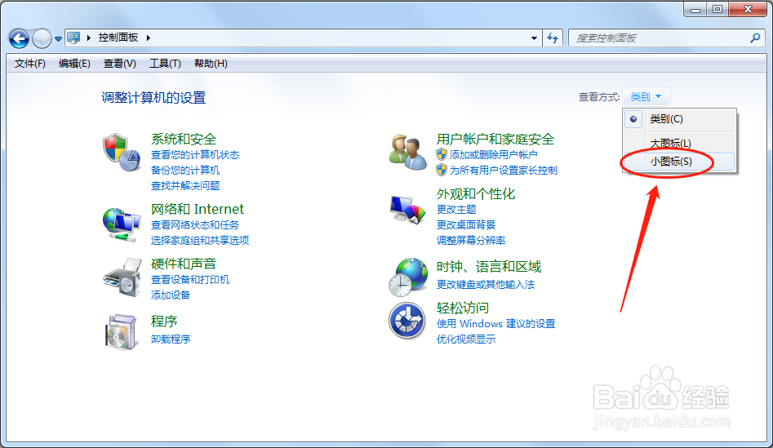
Task: Choose 小图标(S) in the view menu
Action: click(x=679, y=161)
